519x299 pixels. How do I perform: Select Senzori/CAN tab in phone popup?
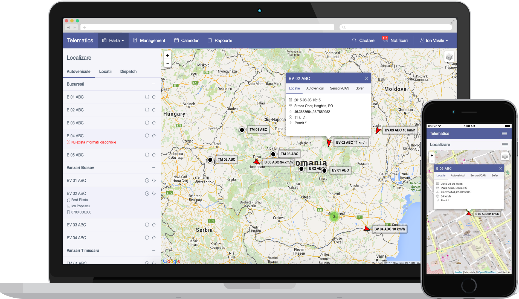478,176
